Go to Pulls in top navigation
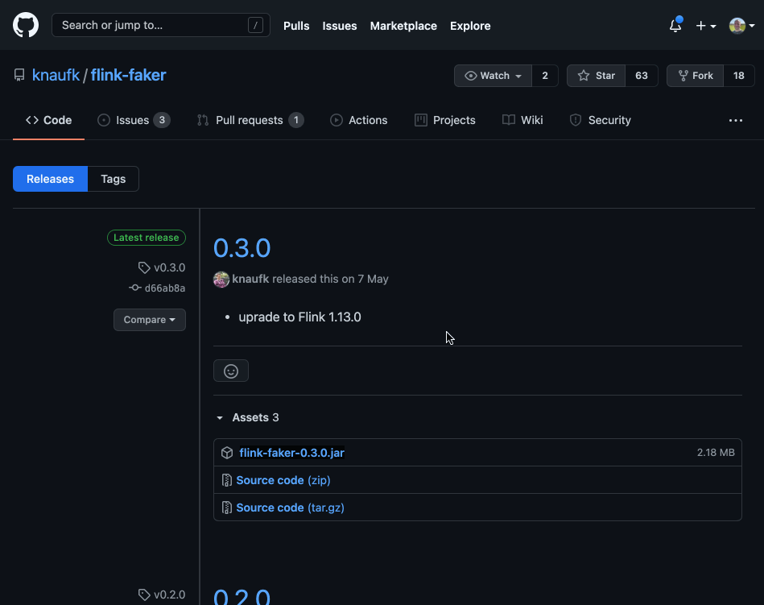Viewport: 764px width, 605px height. click(x=296, y=26)
